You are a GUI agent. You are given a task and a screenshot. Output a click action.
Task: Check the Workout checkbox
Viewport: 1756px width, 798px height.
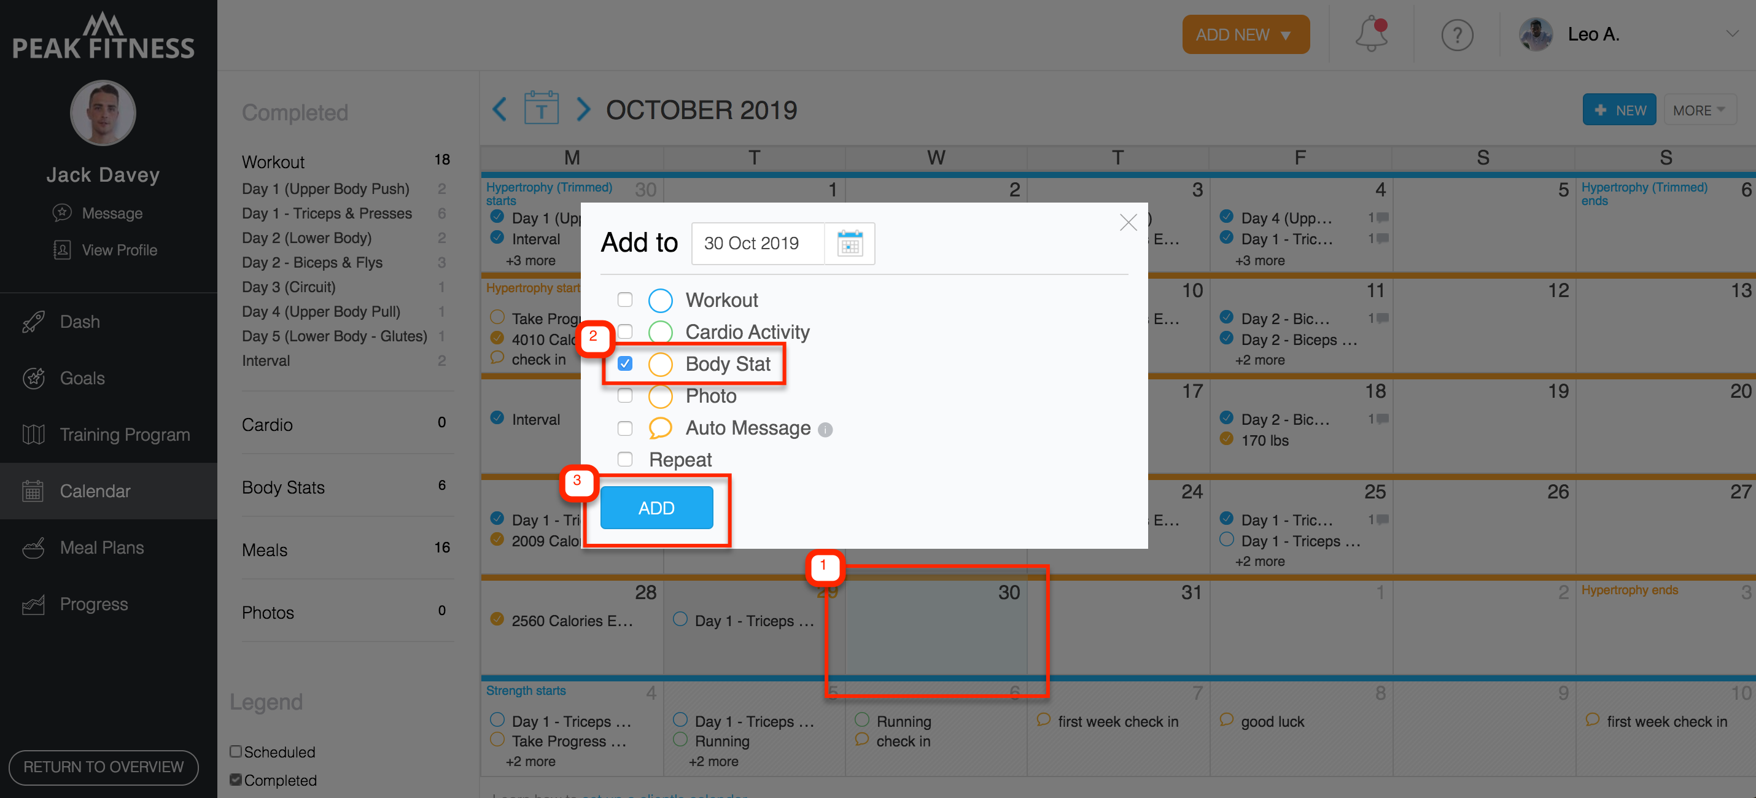tap(624, 300)
